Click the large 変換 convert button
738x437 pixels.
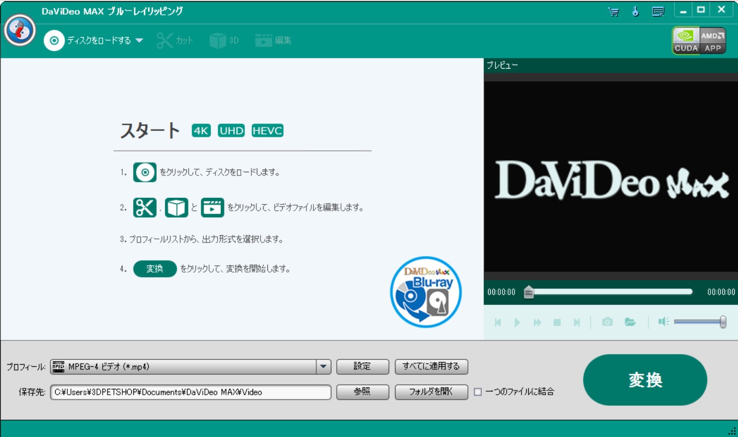click(645, 380)
